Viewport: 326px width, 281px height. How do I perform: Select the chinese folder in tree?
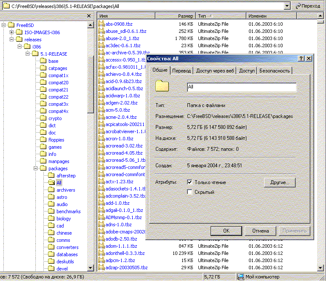tap(64, 233)
